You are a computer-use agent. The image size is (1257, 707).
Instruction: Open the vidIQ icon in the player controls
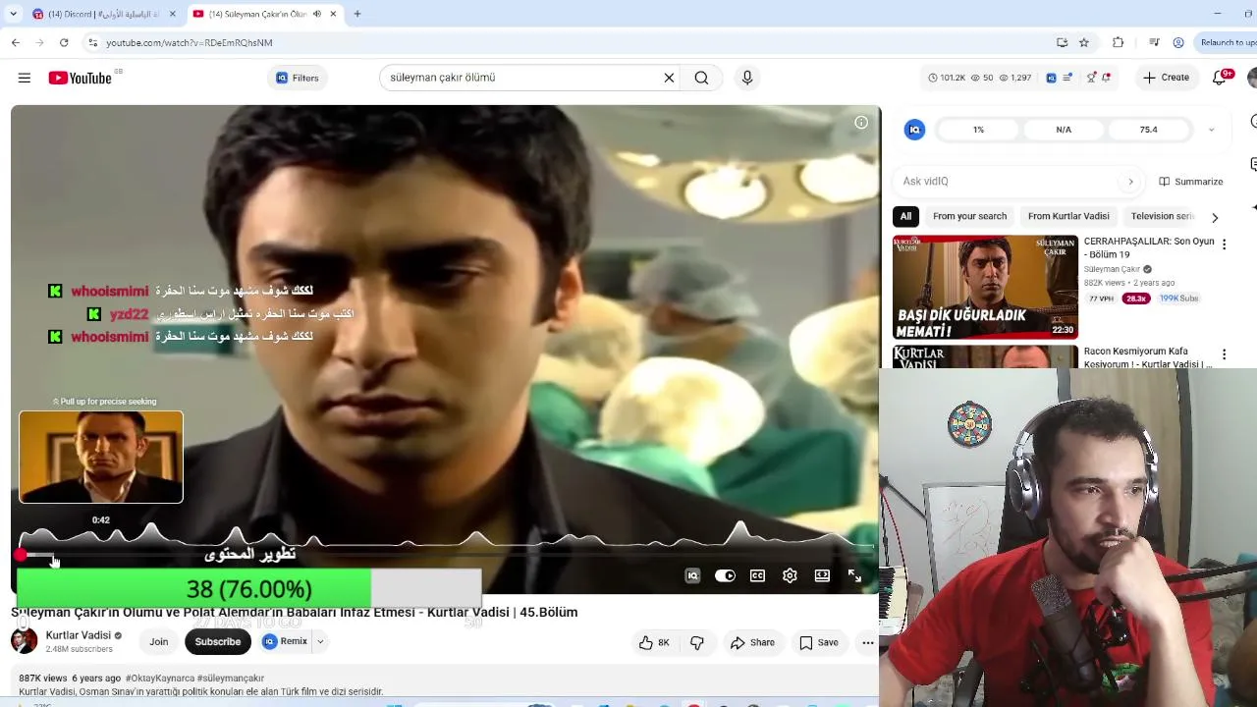pyautogui.click(x=692, y=576)
